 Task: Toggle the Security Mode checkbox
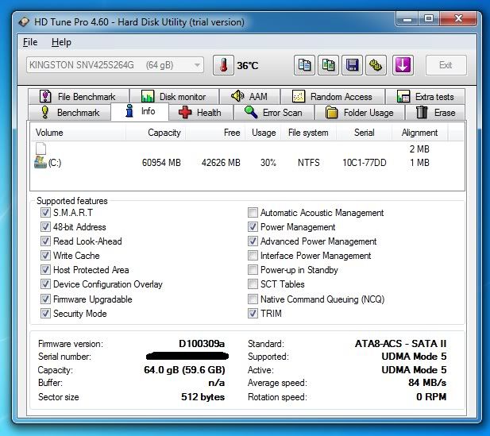coord(45,314)
